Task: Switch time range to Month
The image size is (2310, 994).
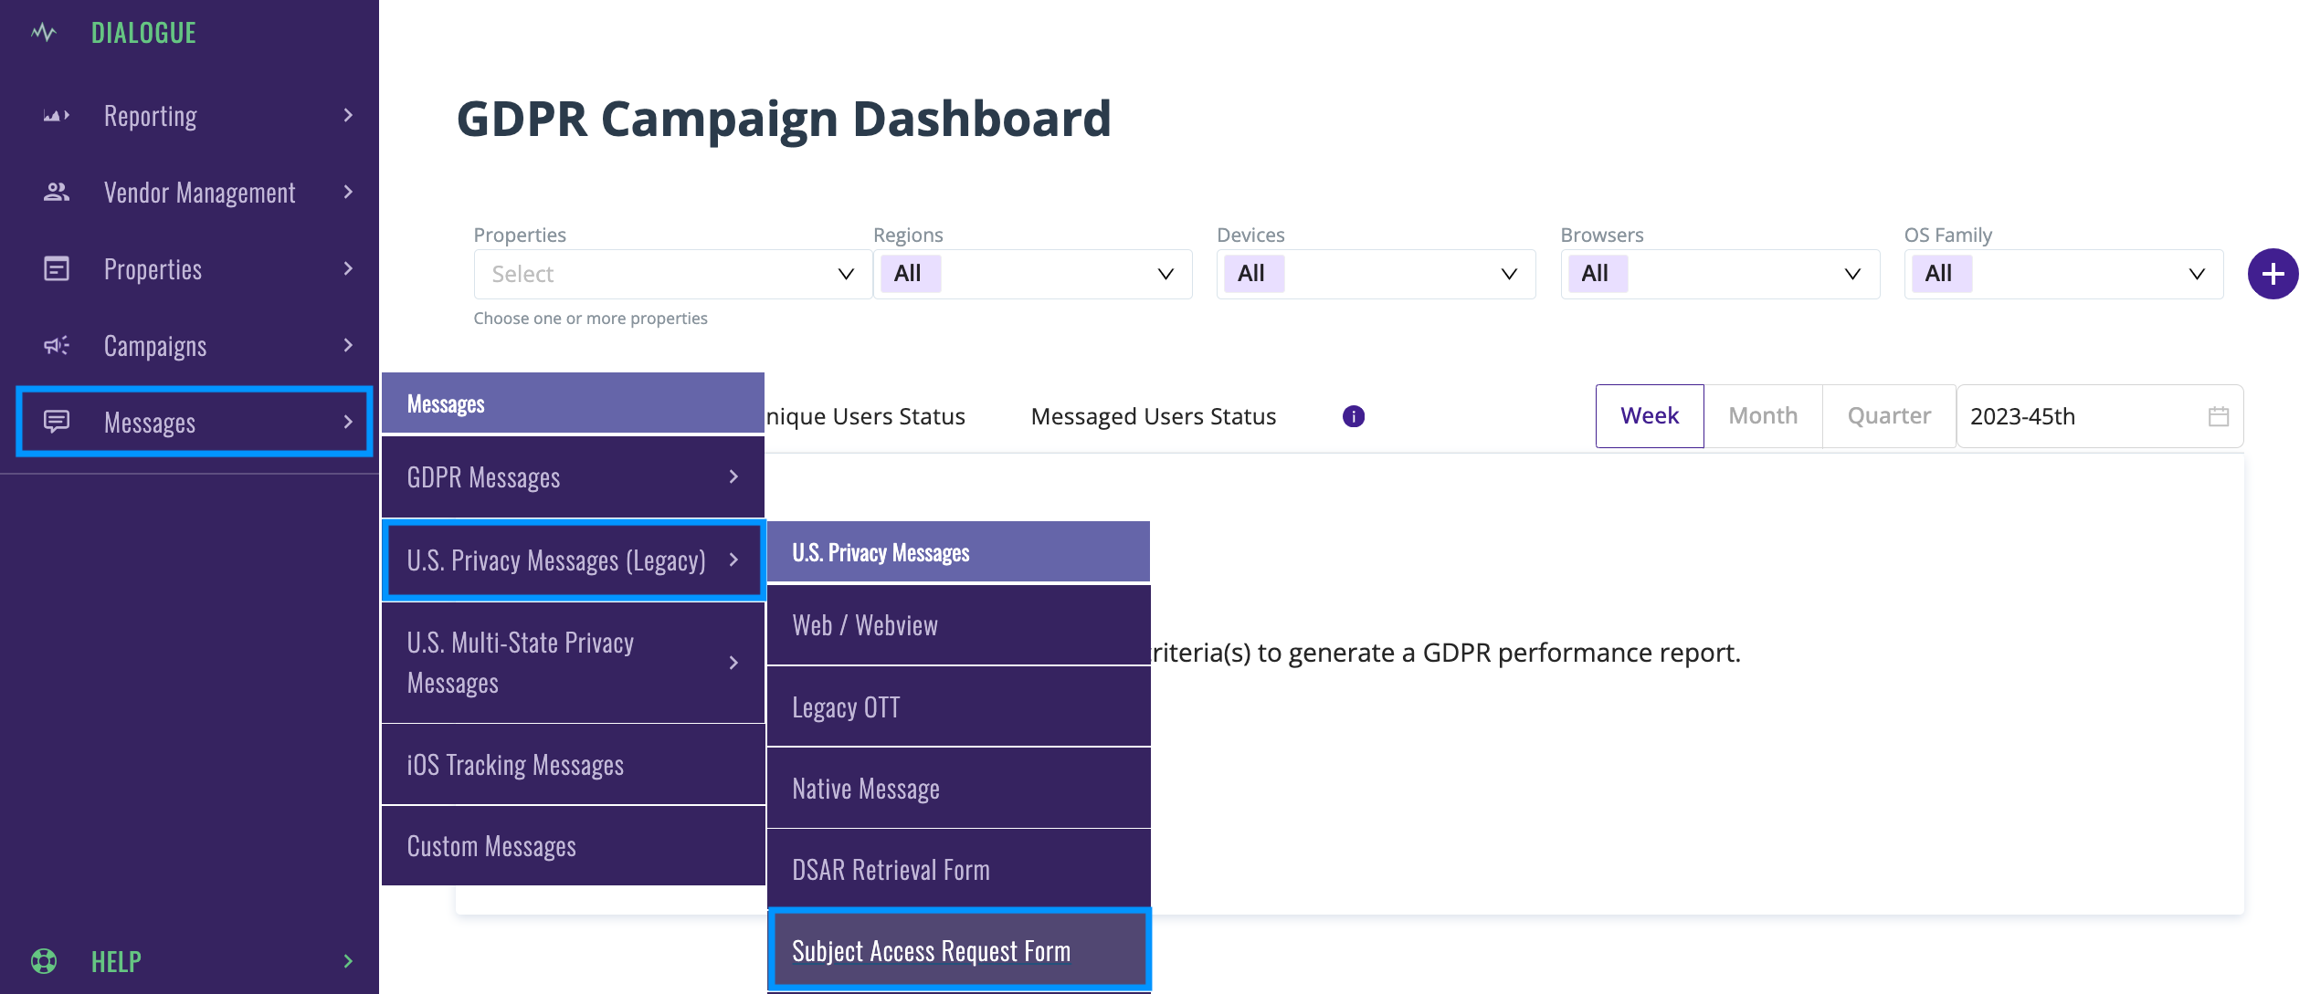Action: click(1762, 416)
